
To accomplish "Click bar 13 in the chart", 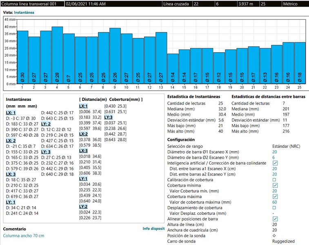I will (161, 58).
